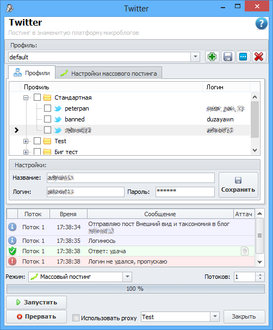This screenshot has height=330, width=273.
Task: Add a new profile with green plus icon
Action: point(212,57)
